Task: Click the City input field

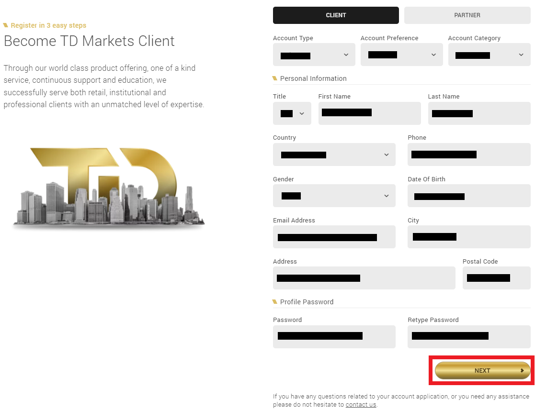Action: (x=469, y=237)
